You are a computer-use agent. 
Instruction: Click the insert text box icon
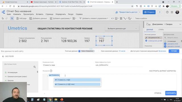coord(121,18)
